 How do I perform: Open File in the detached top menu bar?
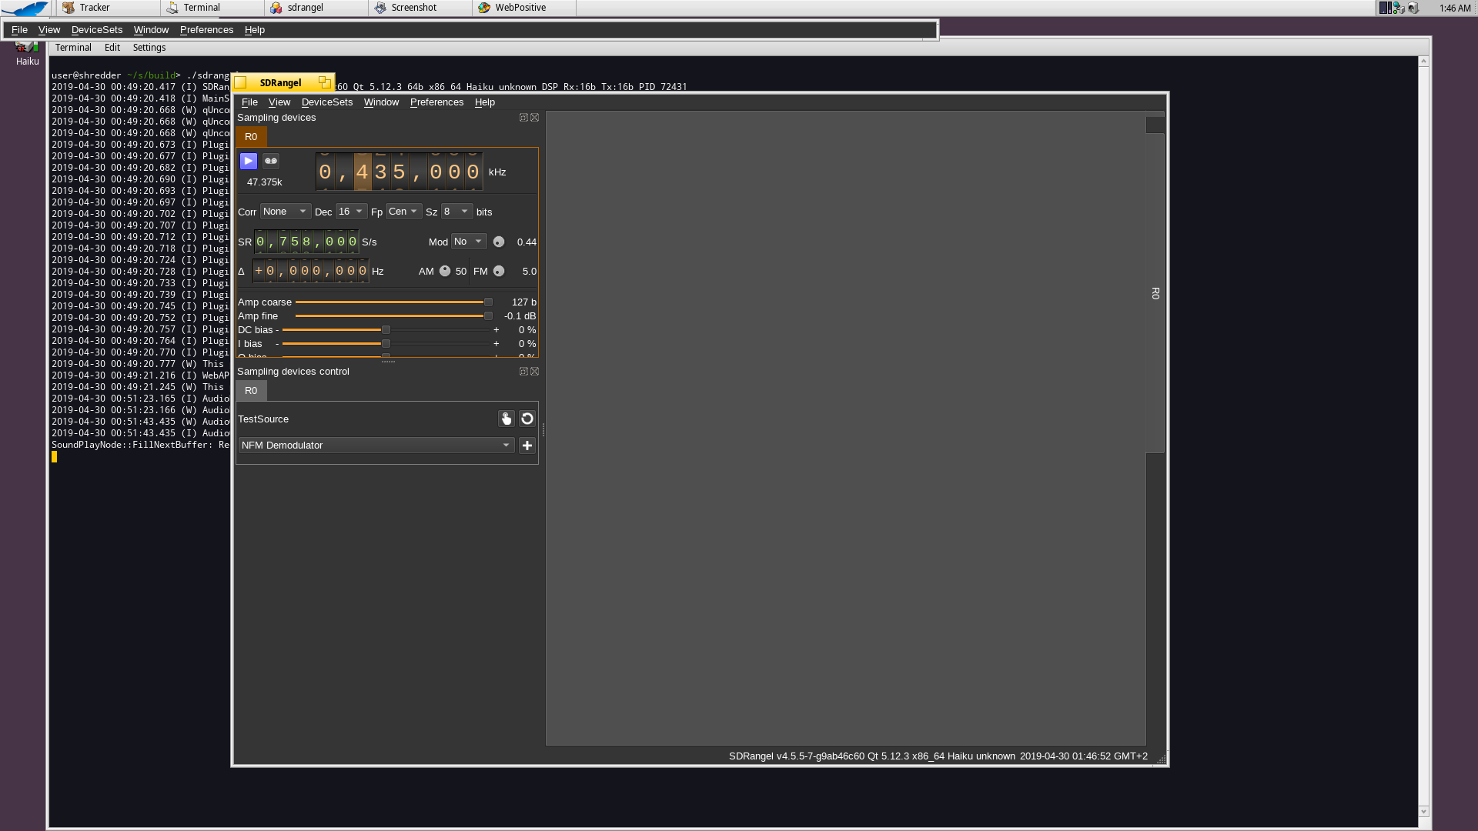pos(19,30)
